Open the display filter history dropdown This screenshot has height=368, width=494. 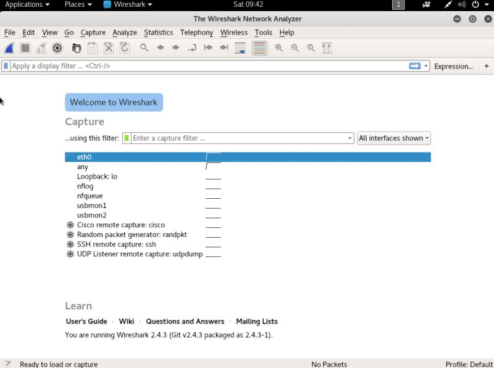(426, 66)
